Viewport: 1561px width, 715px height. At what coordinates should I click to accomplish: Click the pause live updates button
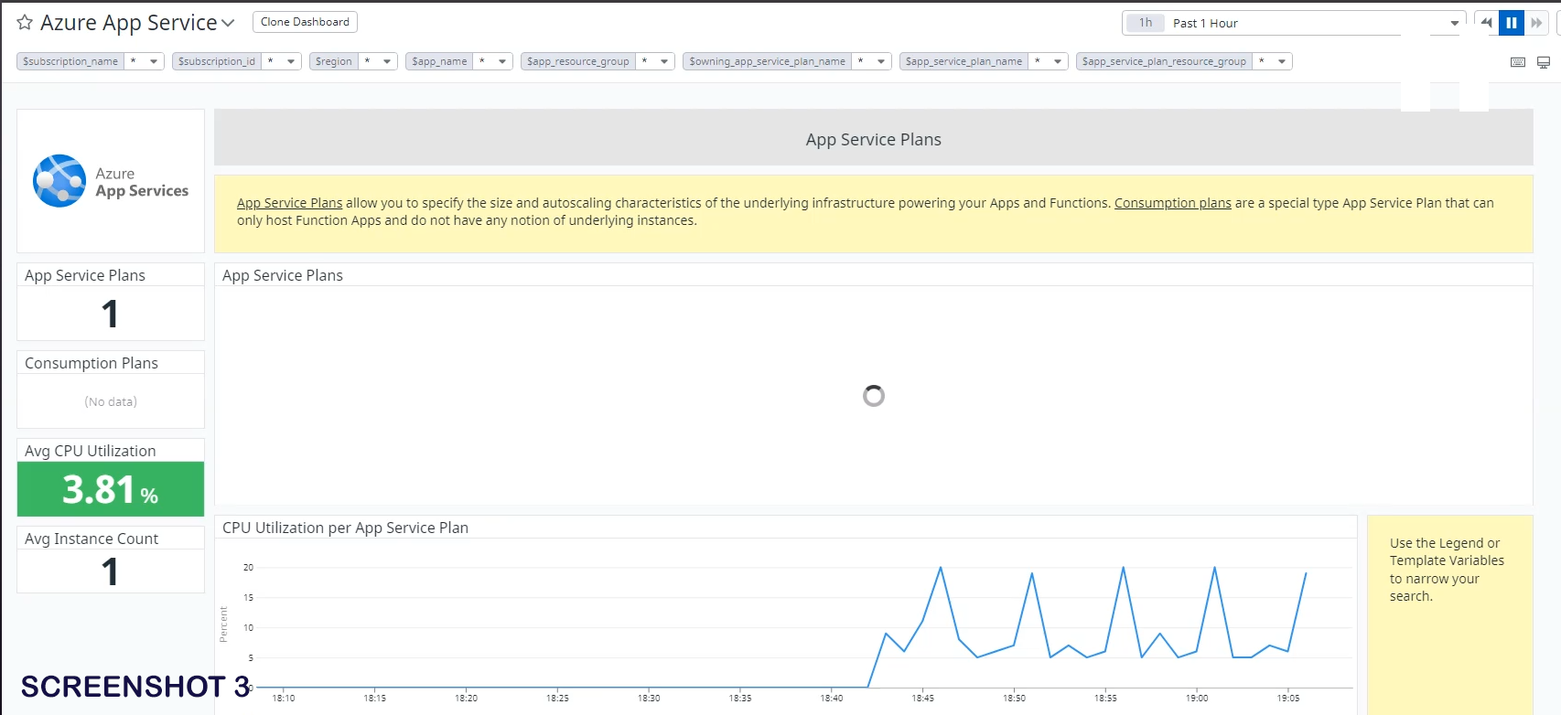click(1511, 23)
